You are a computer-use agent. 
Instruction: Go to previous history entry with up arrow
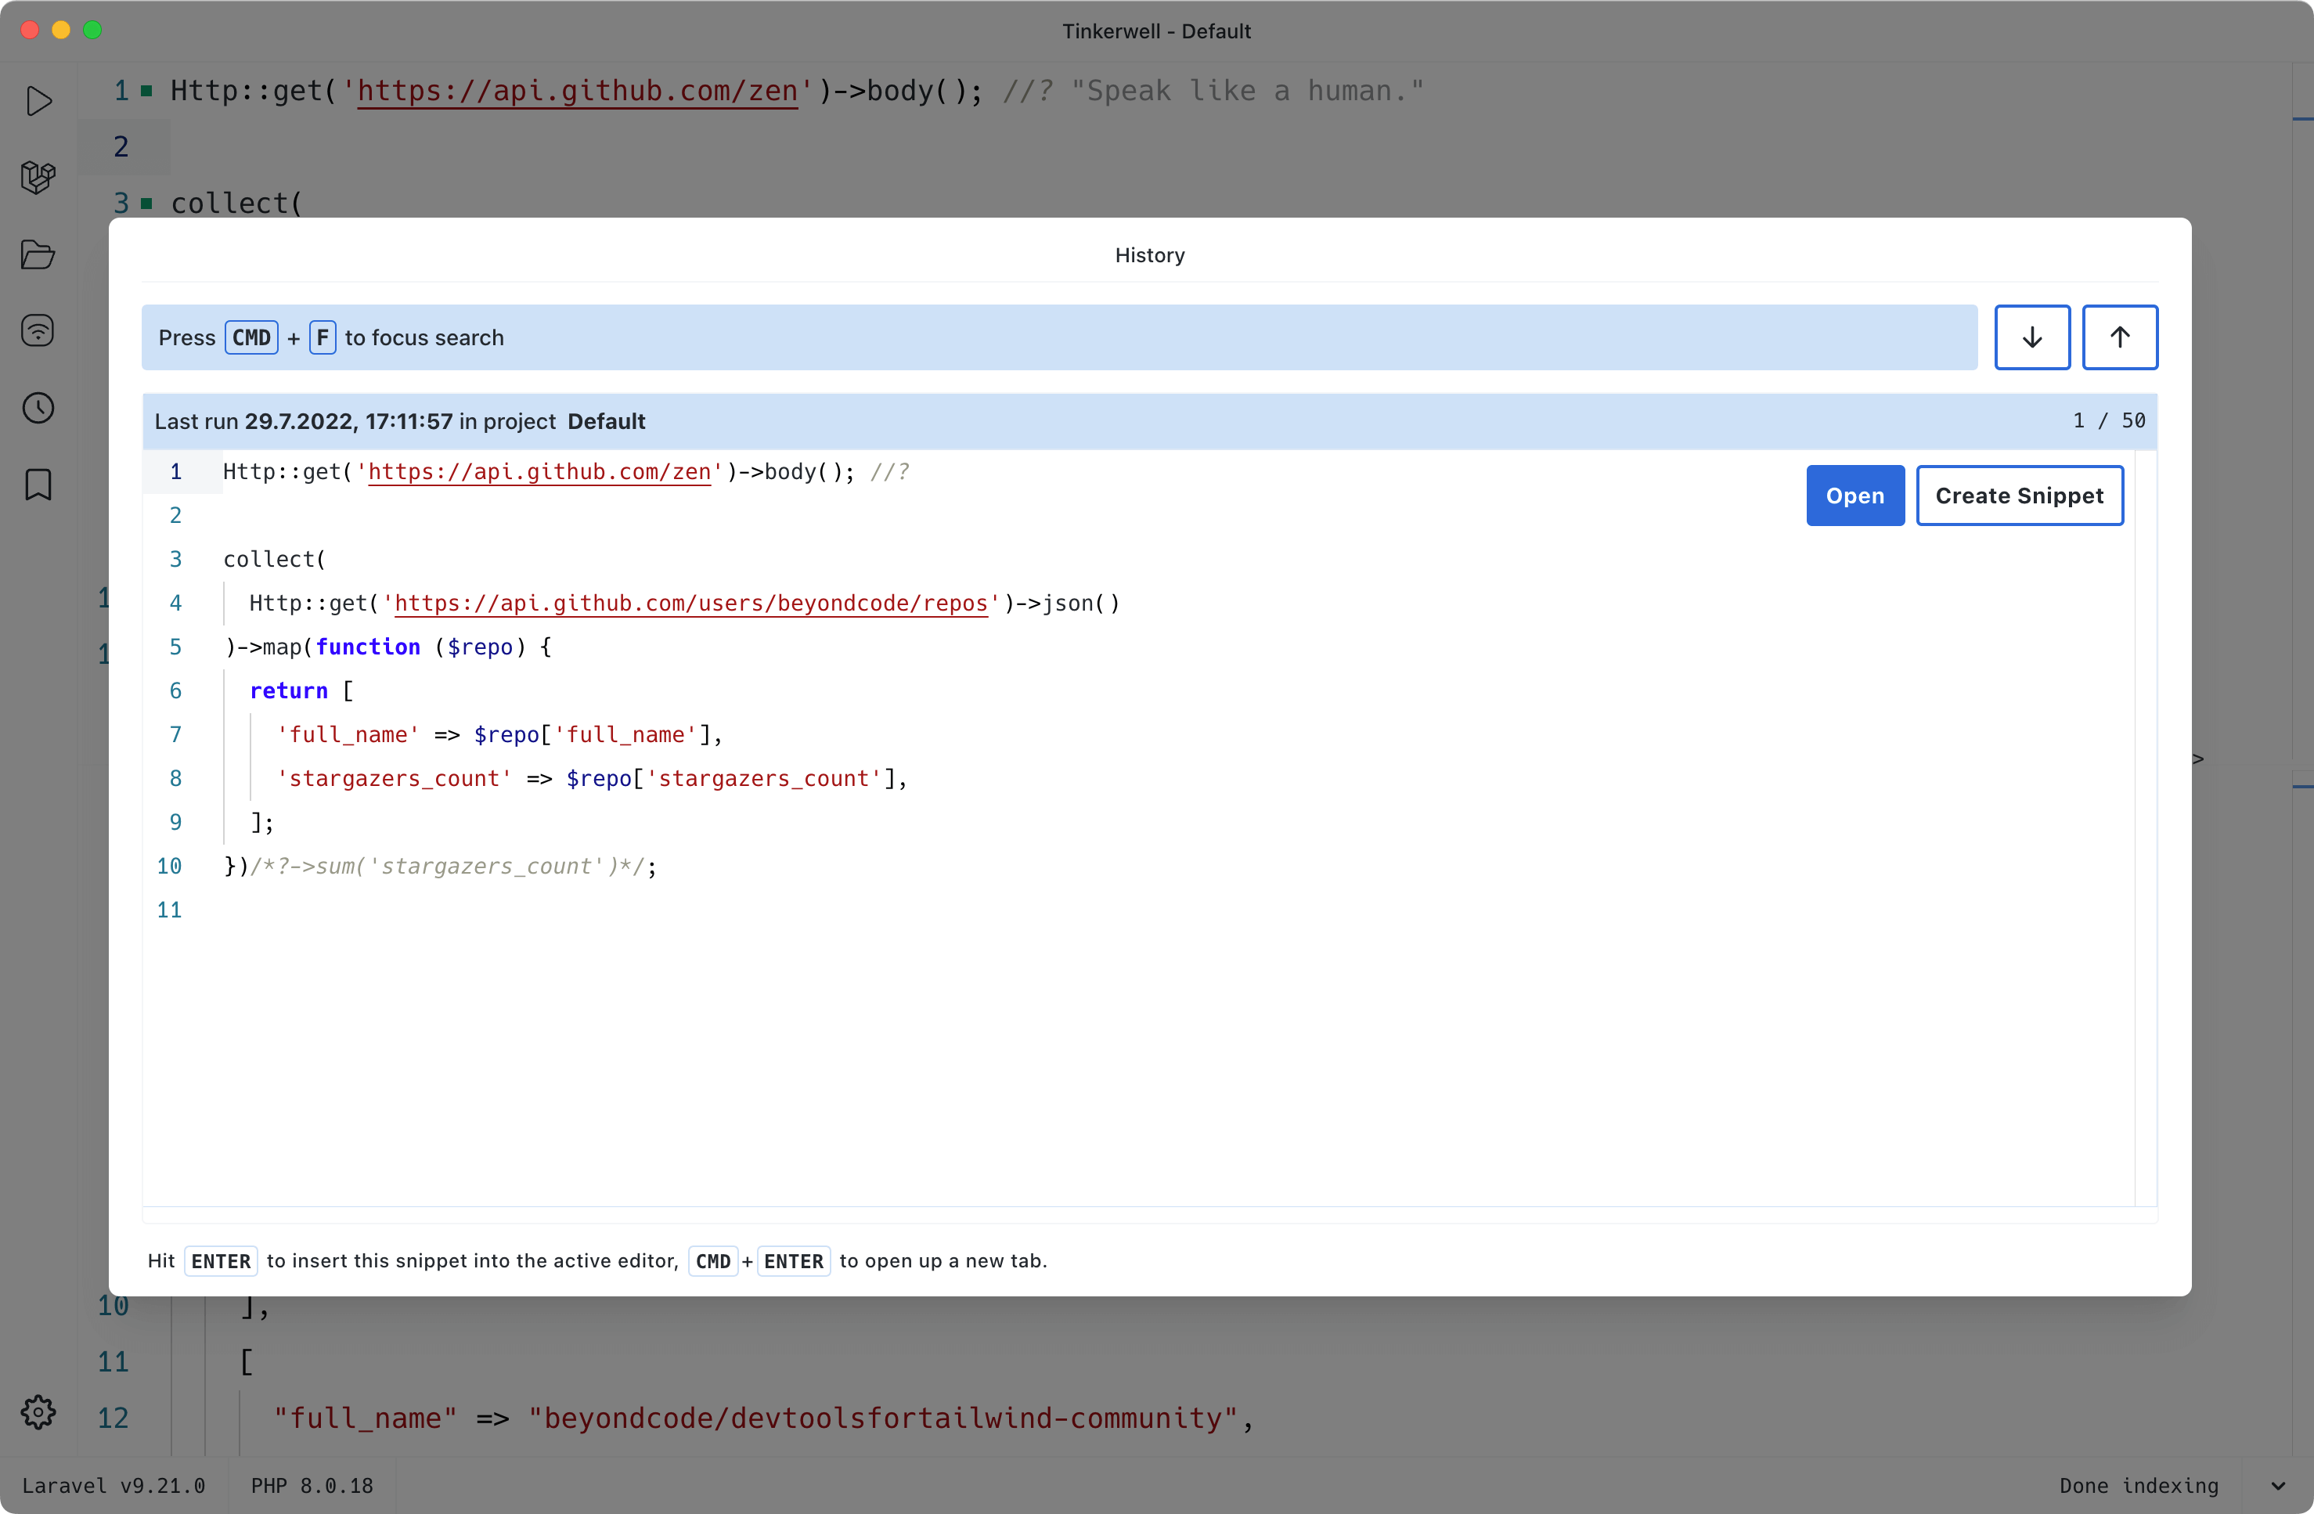tap(2120, 337)
